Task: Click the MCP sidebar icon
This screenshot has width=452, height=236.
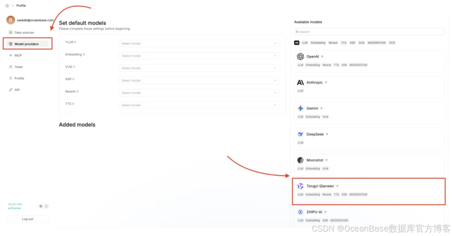Action: [11, 55]
